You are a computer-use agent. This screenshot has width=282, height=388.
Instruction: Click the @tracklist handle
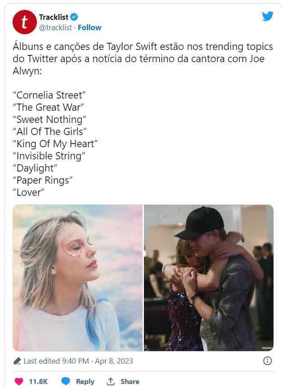55,27
